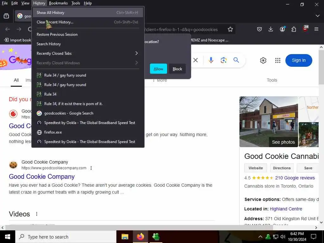Expand Recently Closed Windows submenu arrow

pos(136,63)
